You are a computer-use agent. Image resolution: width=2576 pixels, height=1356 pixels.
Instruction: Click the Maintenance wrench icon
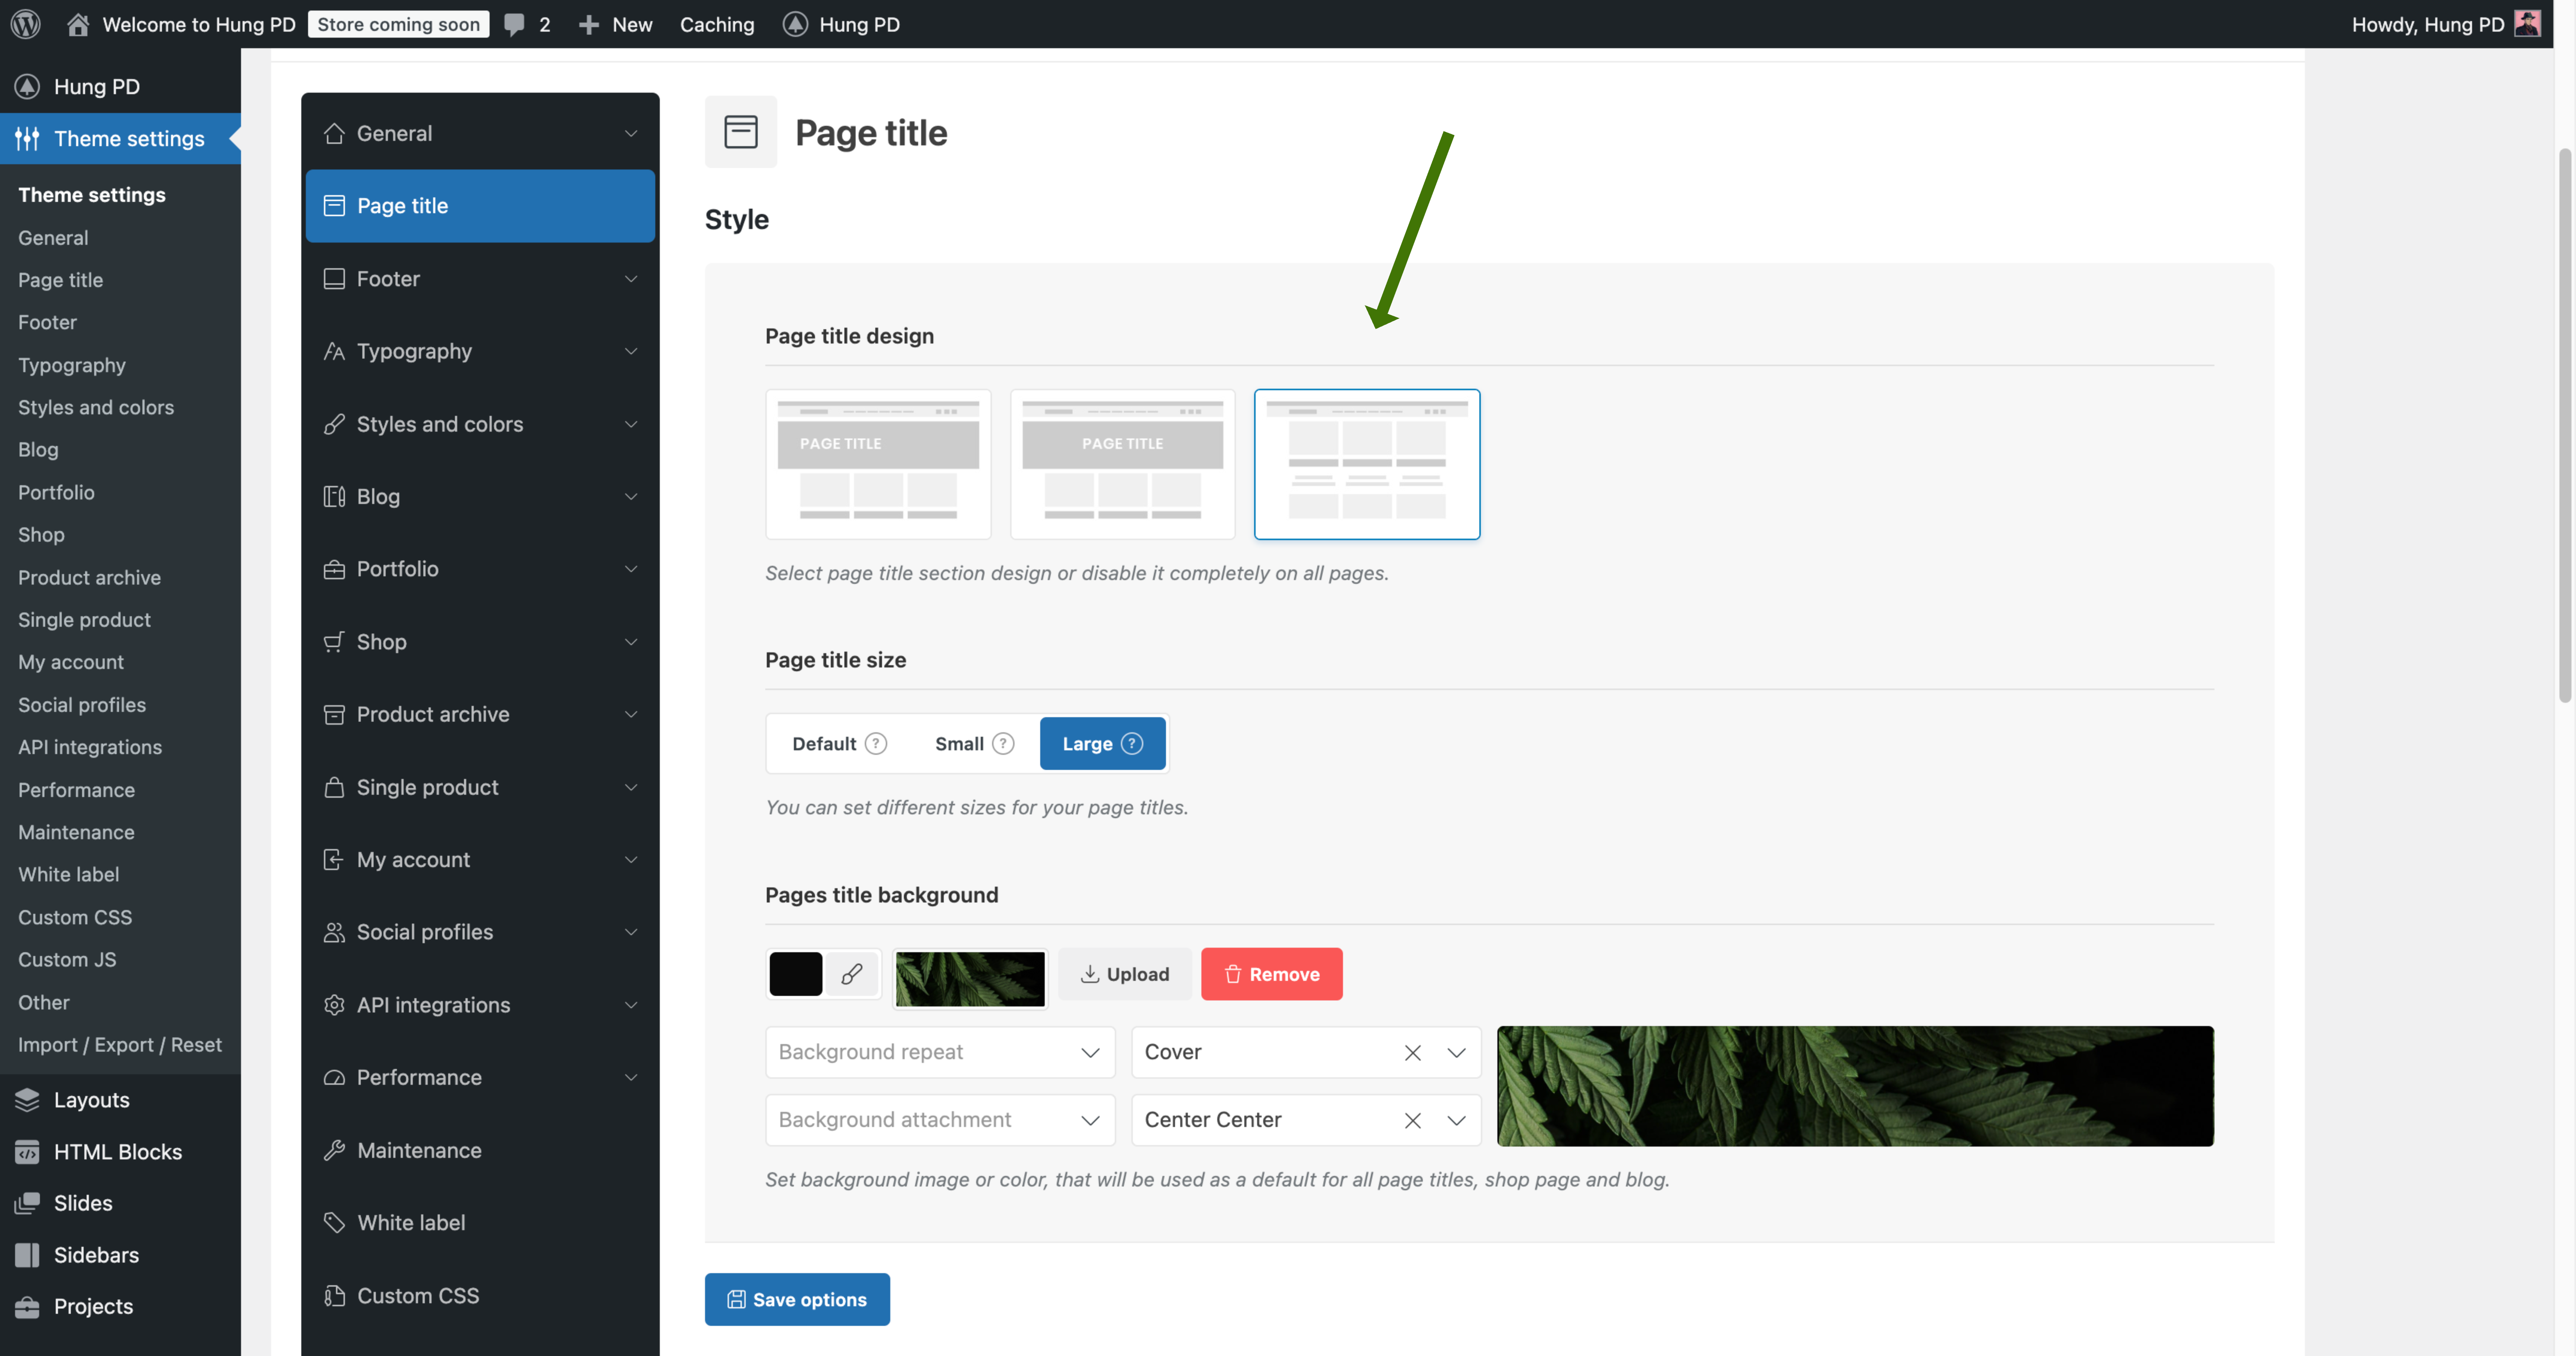pyautogui.click(x=334, y=1150)
